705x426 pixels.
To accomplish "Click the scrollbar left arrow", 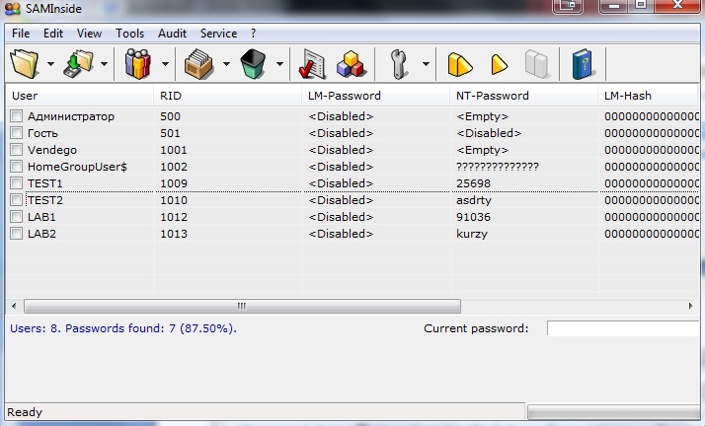I will [14, 306].
